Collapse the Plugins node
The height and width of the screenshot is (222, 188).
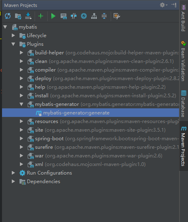tap(13, 44)
